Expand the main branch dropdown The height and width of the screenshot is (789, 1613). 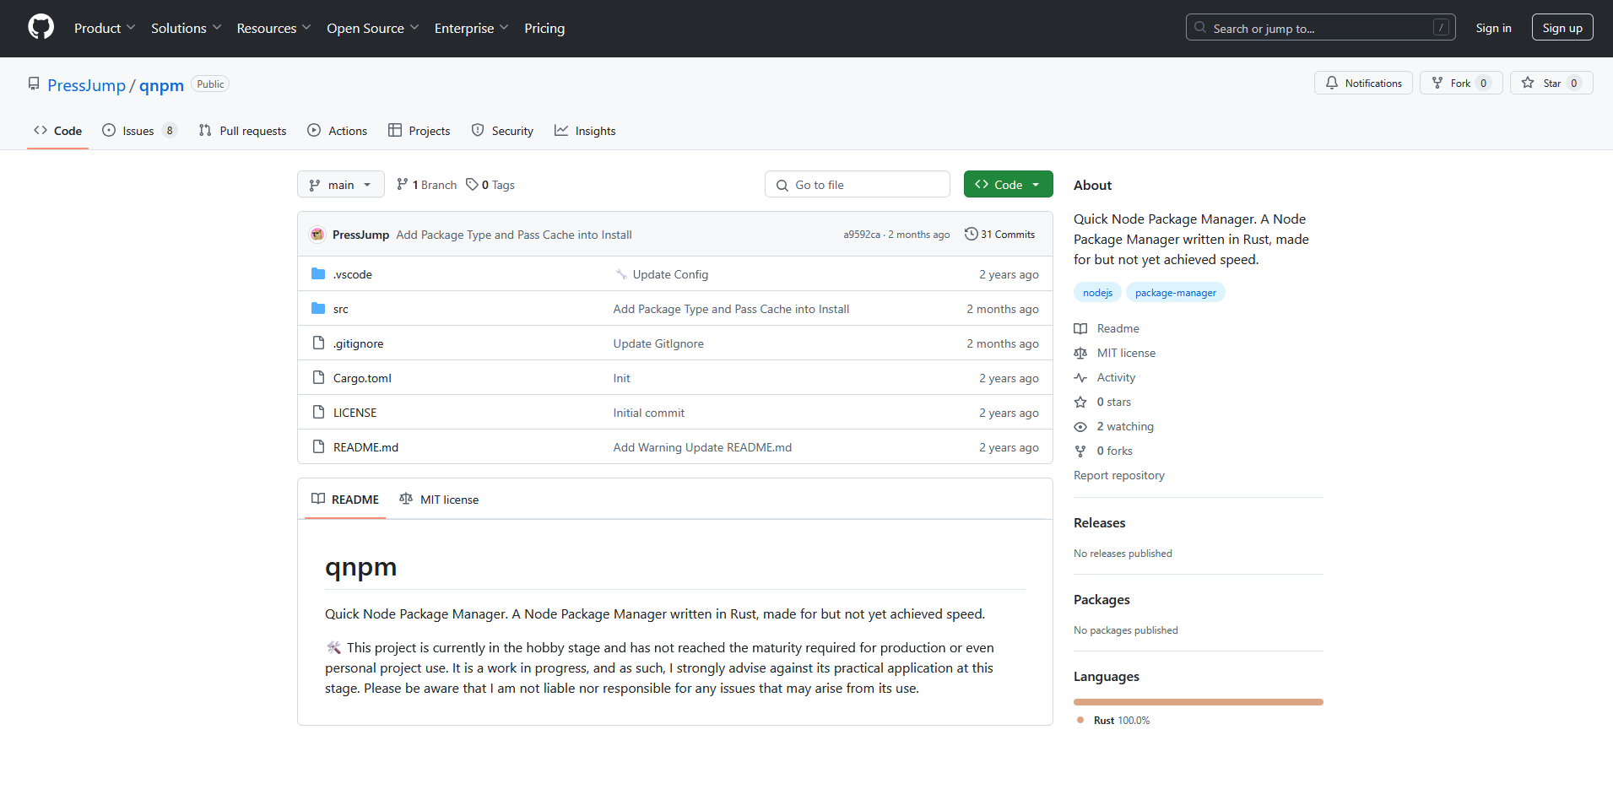(x=340, y=185)
